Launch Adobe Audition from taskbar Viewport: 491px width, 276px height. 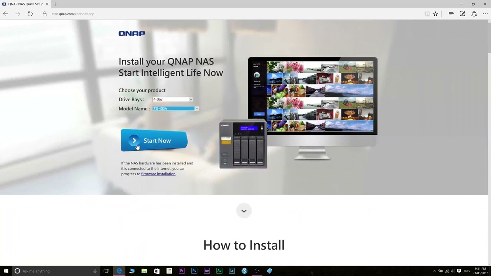pos(219,271)
